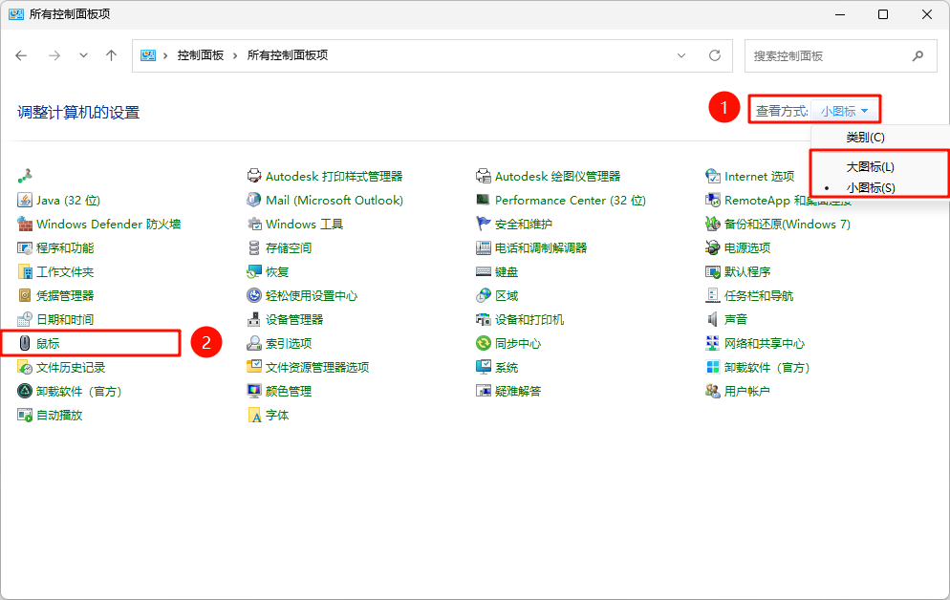
Task: Click the 鼠标 (Mouse) icon
Action: click(25, 343)
